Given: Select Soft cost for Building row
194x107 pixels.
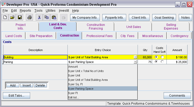Looking at the screenshot, I should (x=162, y=57).
